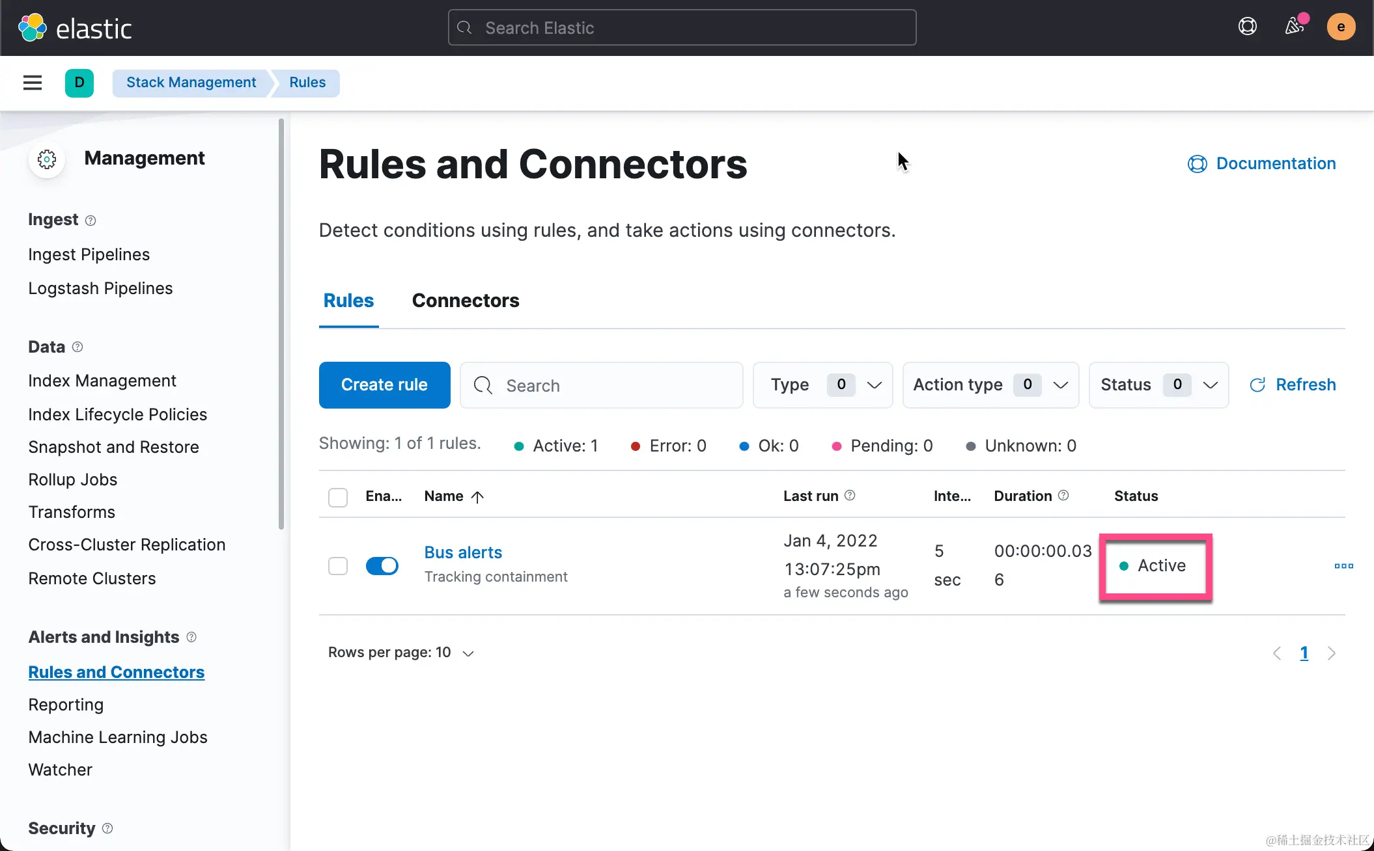Image resolution: width=1374 pixels, height=851 pixels.
Task: Open the Status filter dropdown
Action: click(x=1158, y=385)
